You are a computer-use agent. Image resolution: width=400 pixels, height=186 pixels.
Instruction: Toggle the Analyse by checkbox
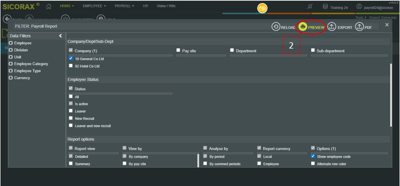(205, 148)
